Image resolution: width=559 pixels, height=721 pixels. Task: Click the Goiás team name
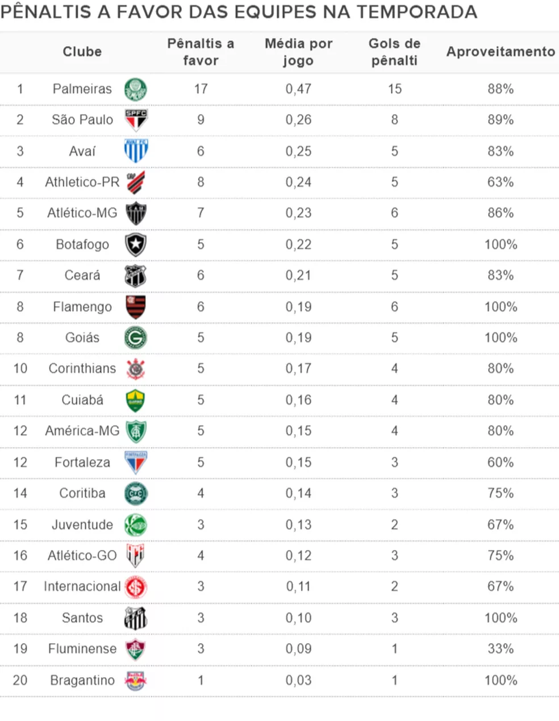click(x=82, y=337)
